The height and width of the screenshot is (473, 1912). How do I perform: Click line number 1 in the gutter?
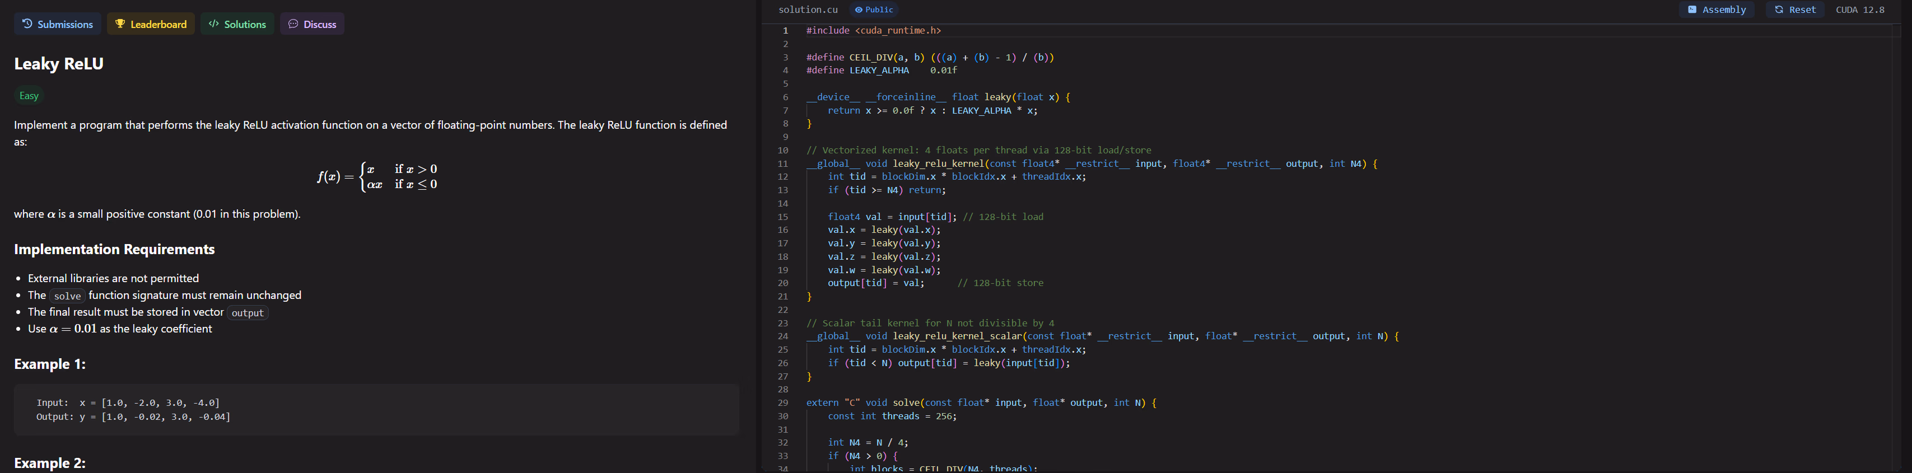[x=785, y=30]
